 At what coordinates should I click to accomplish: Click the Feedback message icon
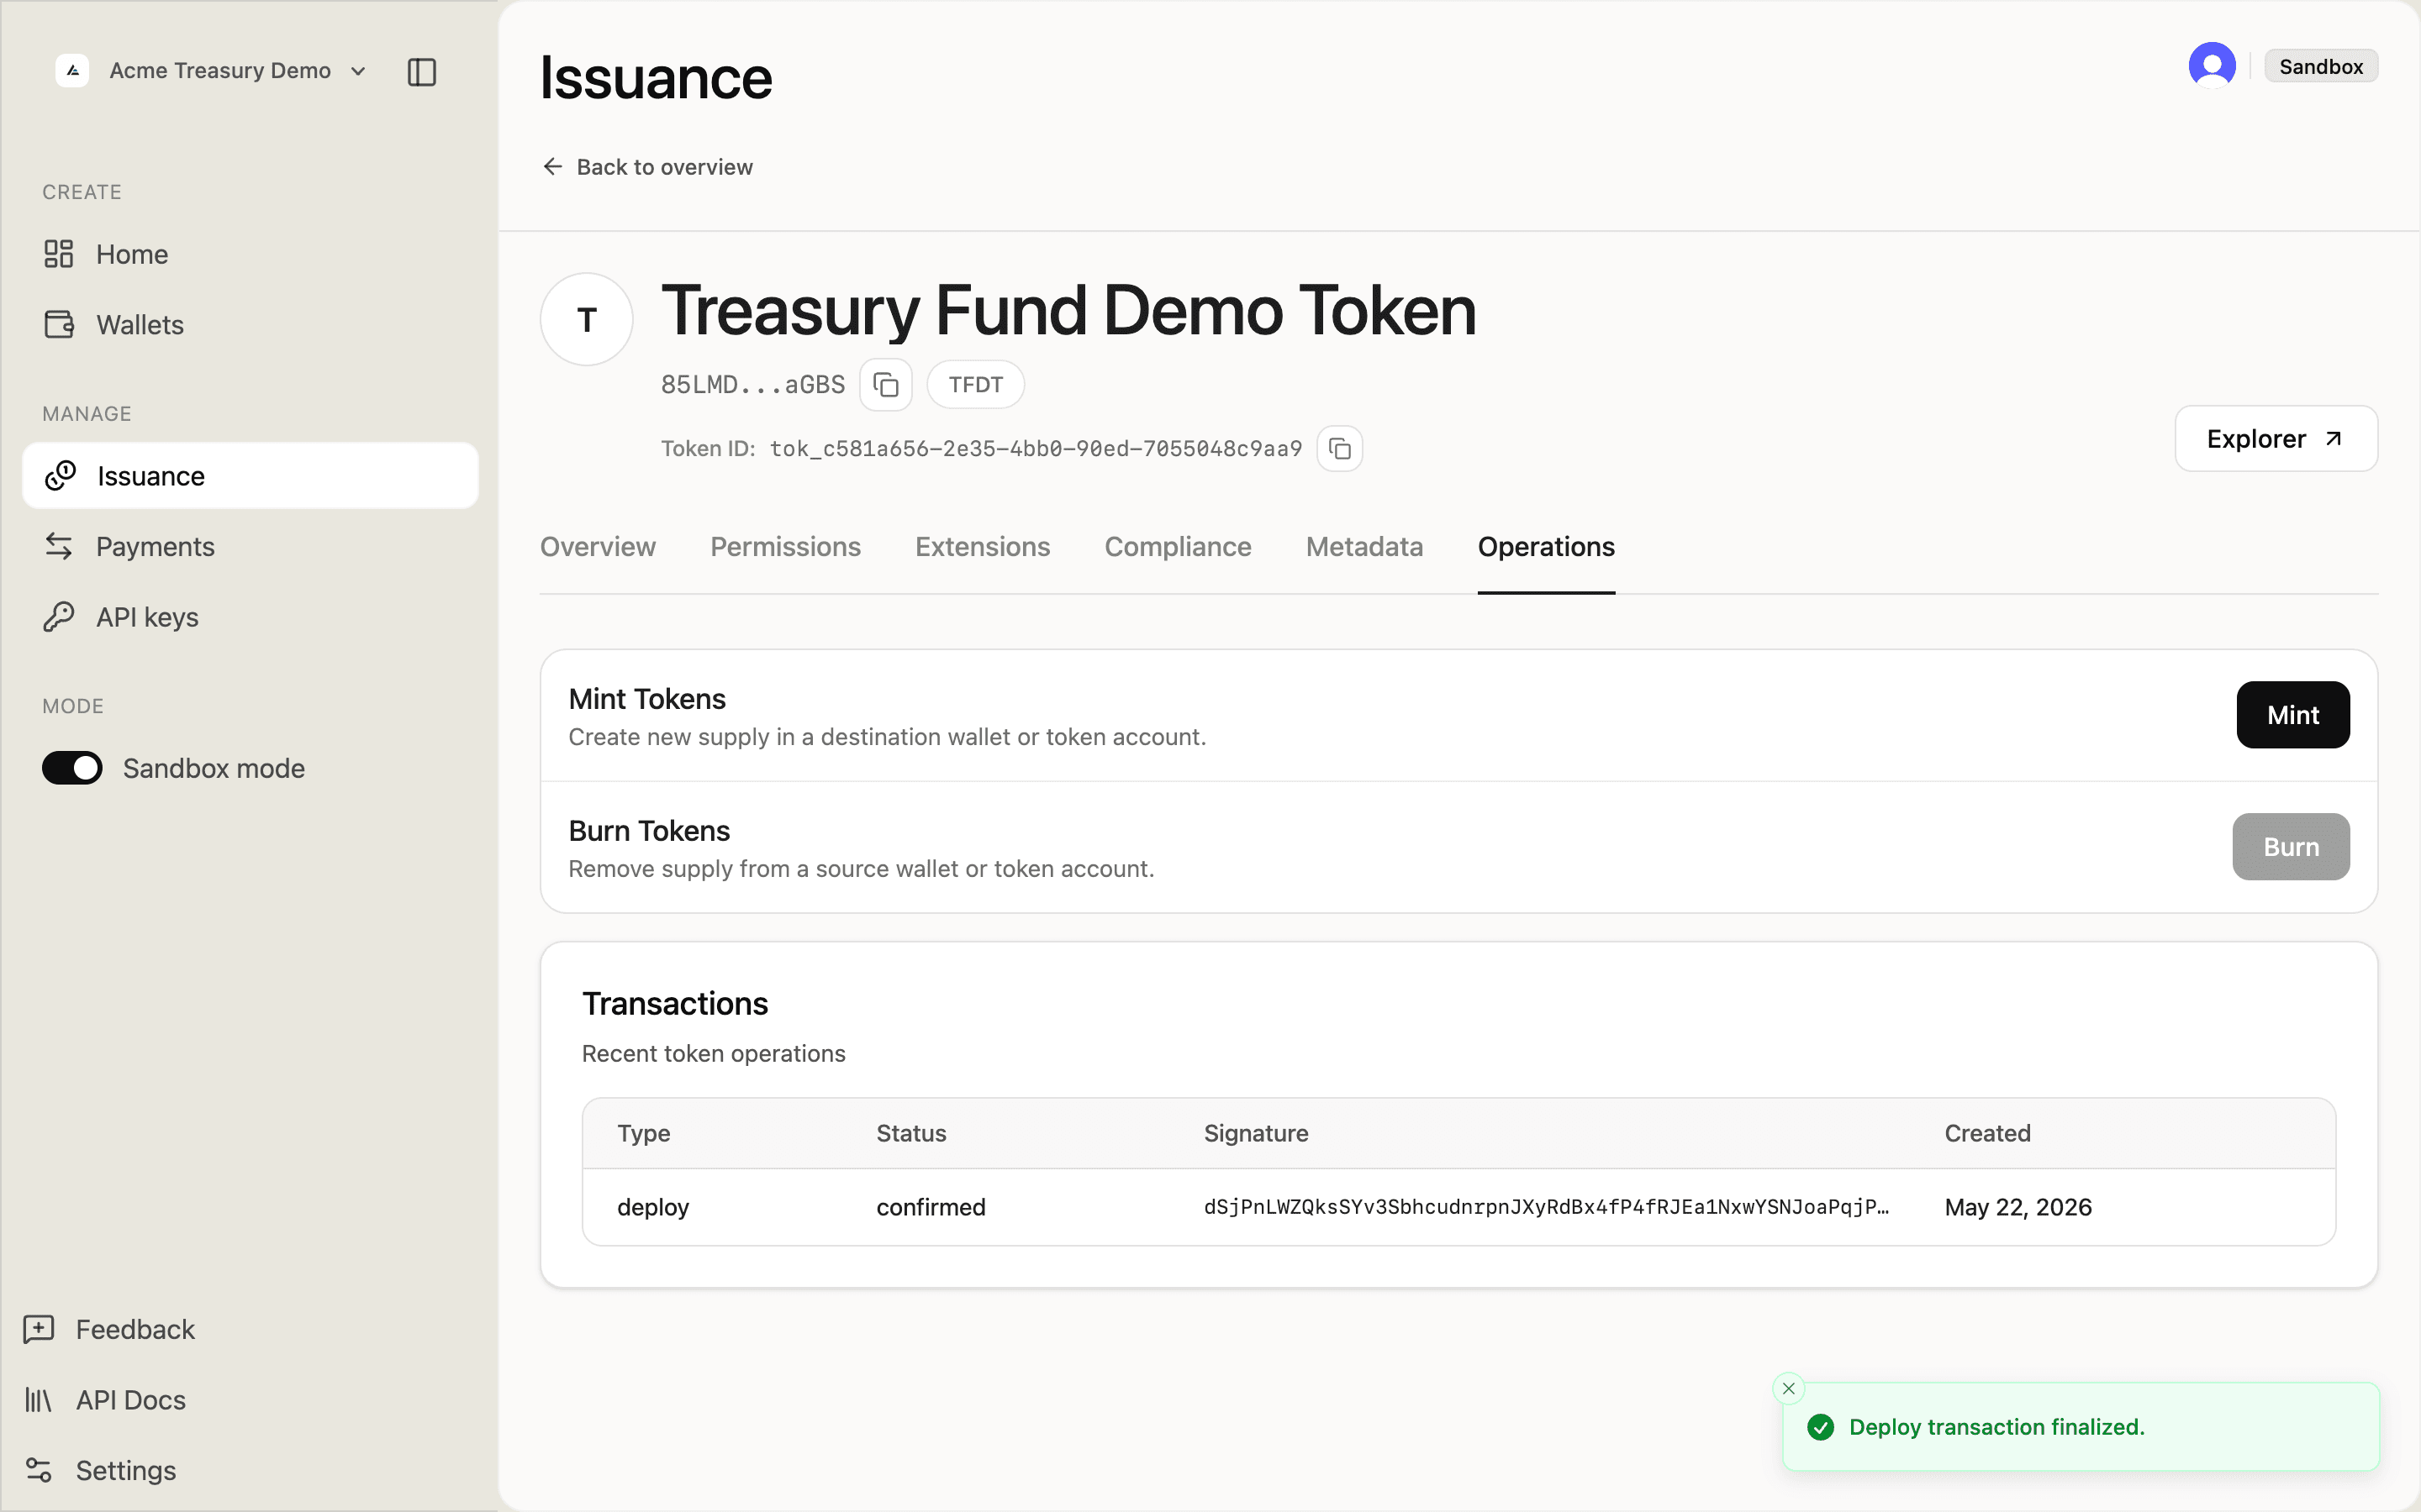38,1329
